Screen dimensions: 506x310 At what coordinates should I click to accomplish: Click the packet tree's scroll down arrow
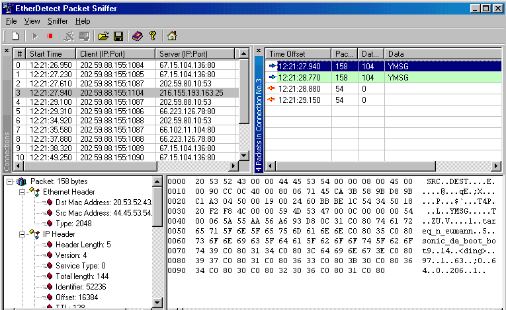[157, 303]
